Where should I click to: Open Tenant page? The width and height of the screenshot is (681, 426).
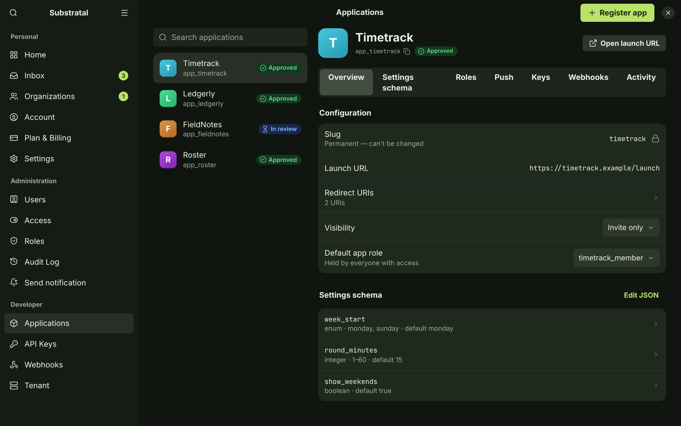click(x=69, y=386)
